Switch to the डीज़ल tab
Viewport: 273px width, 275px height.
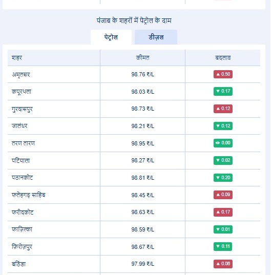(156, 37)
